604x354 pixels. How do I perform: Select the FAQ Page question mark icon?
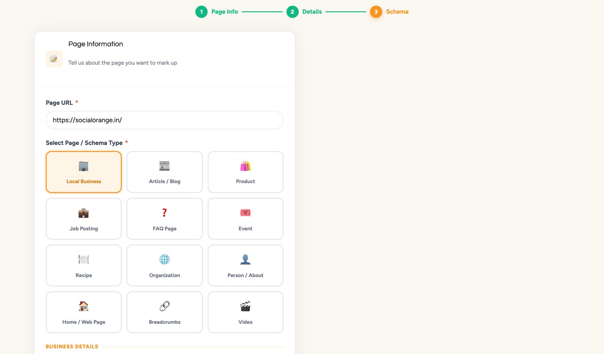click(x=164, y=213)
